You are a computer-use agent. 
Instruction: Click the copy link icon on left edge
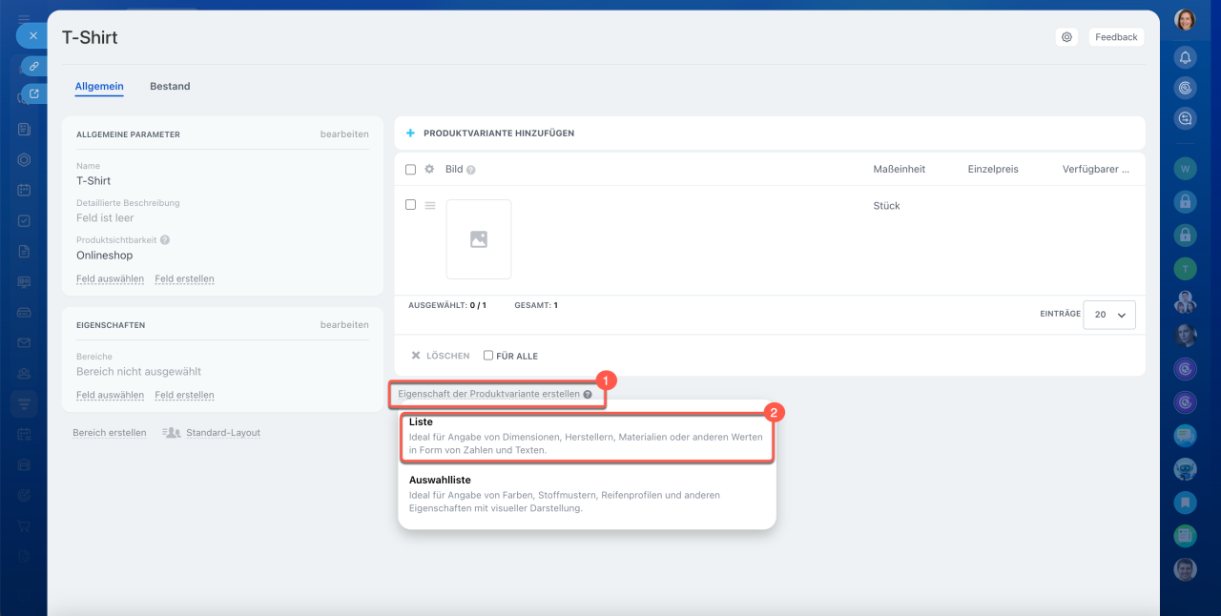point(33,66)
